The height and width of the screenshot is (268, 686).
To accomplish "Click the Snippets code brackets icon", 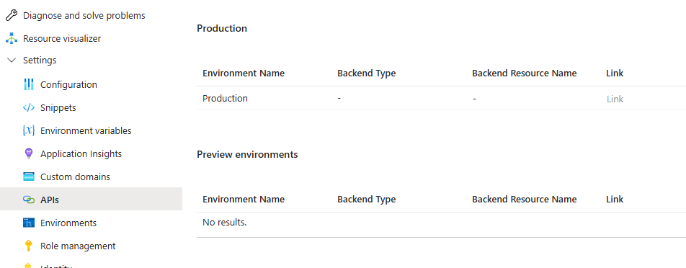I will pyautogui.click(x=28, y=107).
